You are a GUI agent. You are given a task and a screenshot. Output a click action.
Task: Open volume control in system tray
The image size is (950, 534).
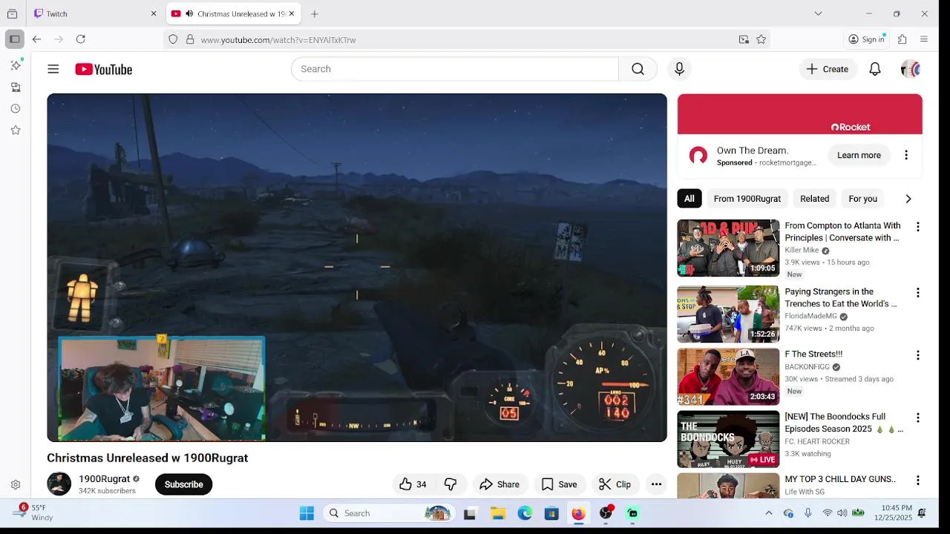[x=842, y=513]
